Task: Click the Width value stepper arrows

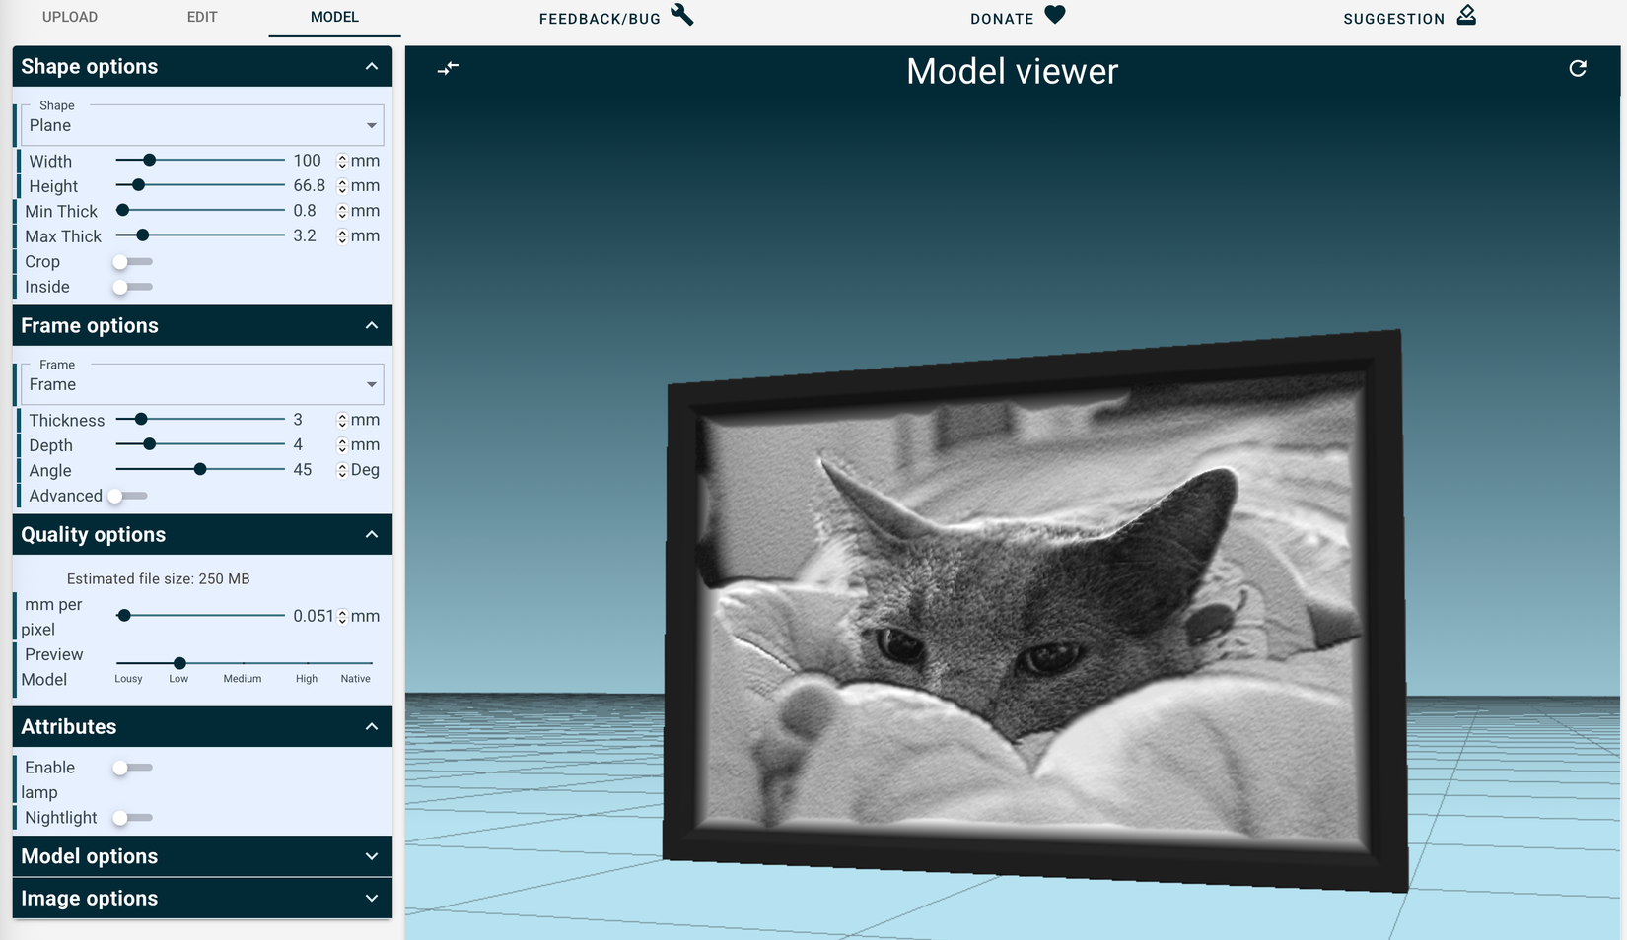Action: click(342, 162)
